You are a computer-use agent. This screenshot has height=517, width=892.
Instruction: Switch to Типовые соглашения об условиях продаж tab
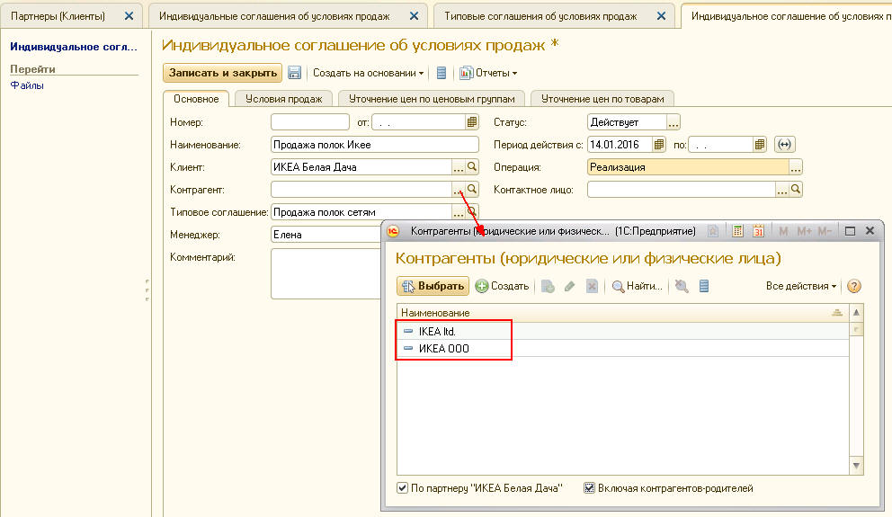point(540,16)
